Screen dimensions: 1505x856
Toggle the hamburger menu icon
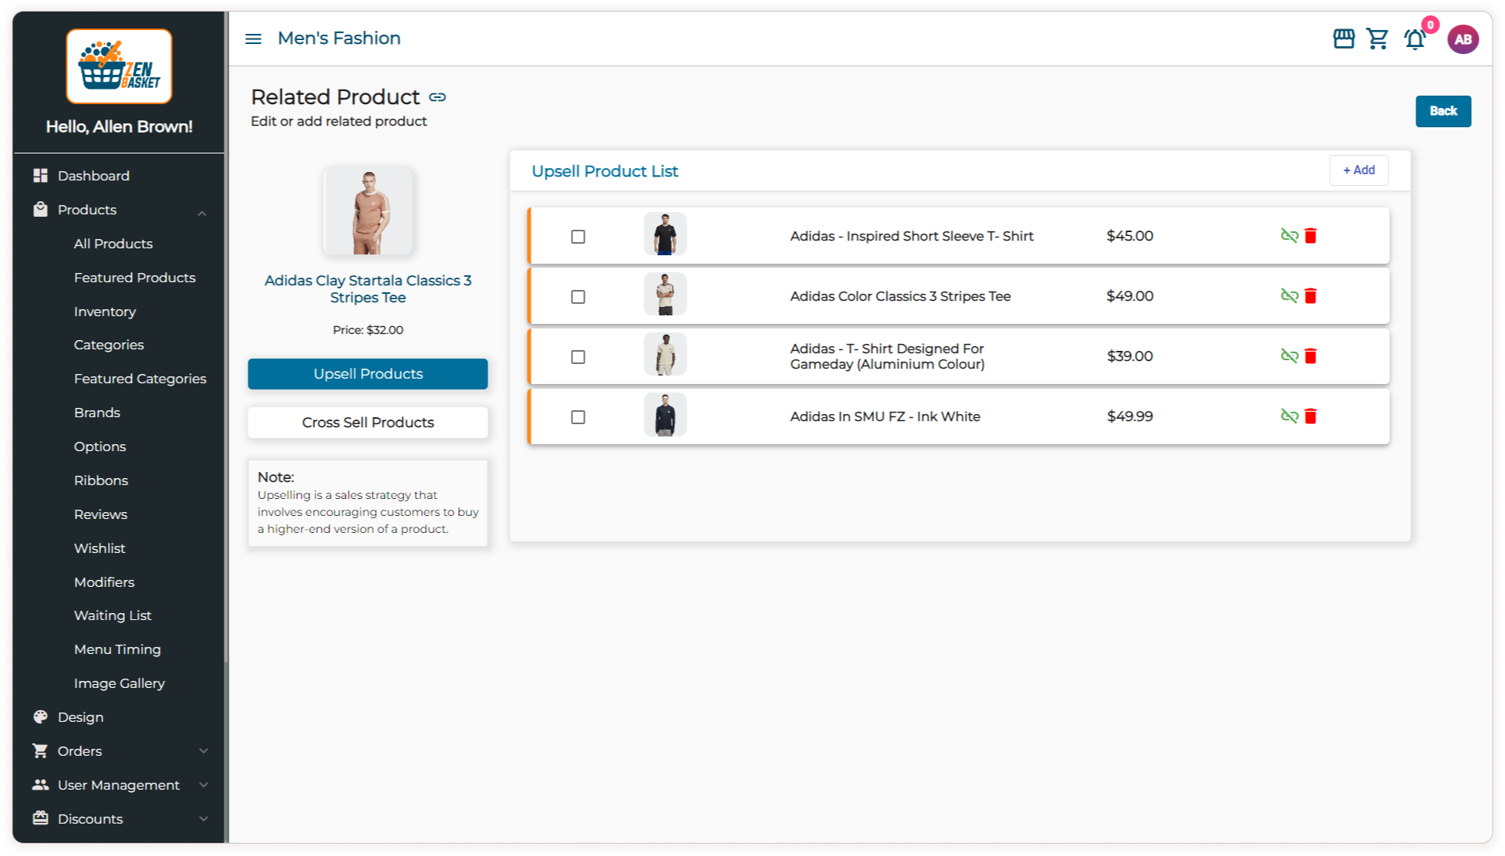[x=253, y=39]
